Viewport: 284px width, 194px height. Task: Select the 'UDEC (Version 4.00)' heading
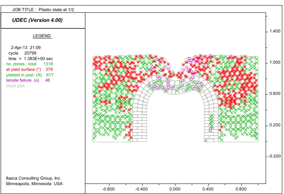(x=37, y=20)
